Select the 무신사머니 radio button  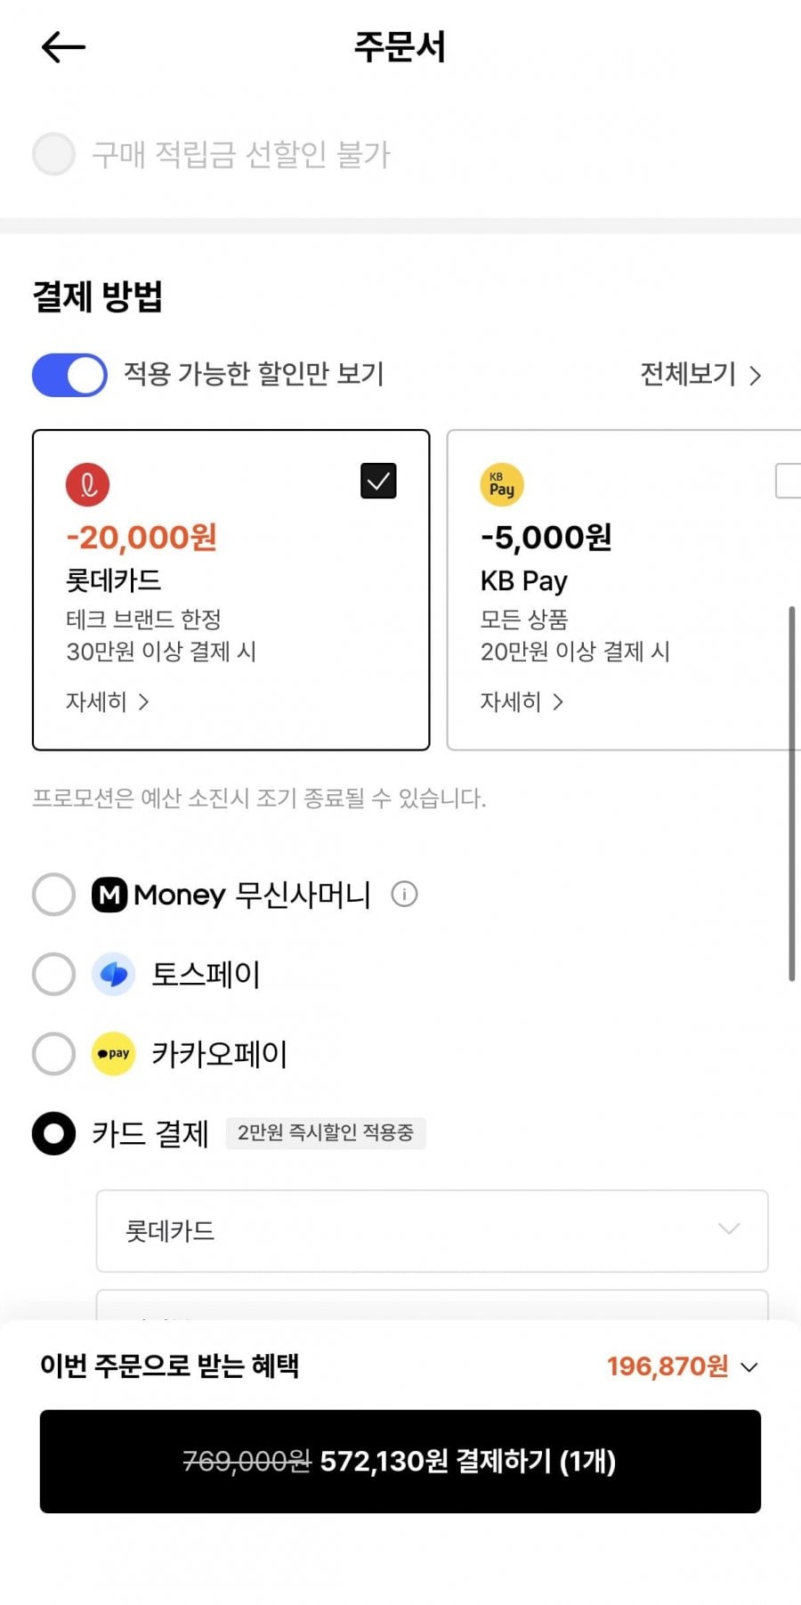[53, 895]
